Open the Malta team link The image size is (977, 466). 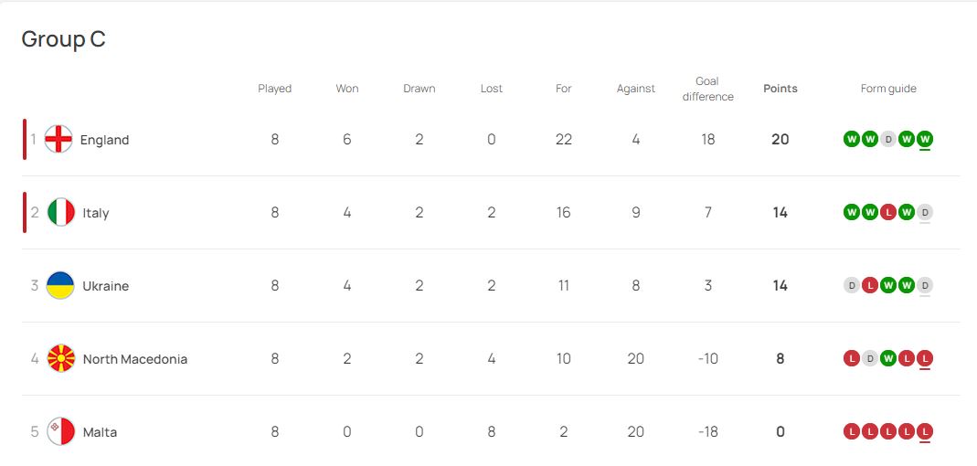(x=100, y=431)
